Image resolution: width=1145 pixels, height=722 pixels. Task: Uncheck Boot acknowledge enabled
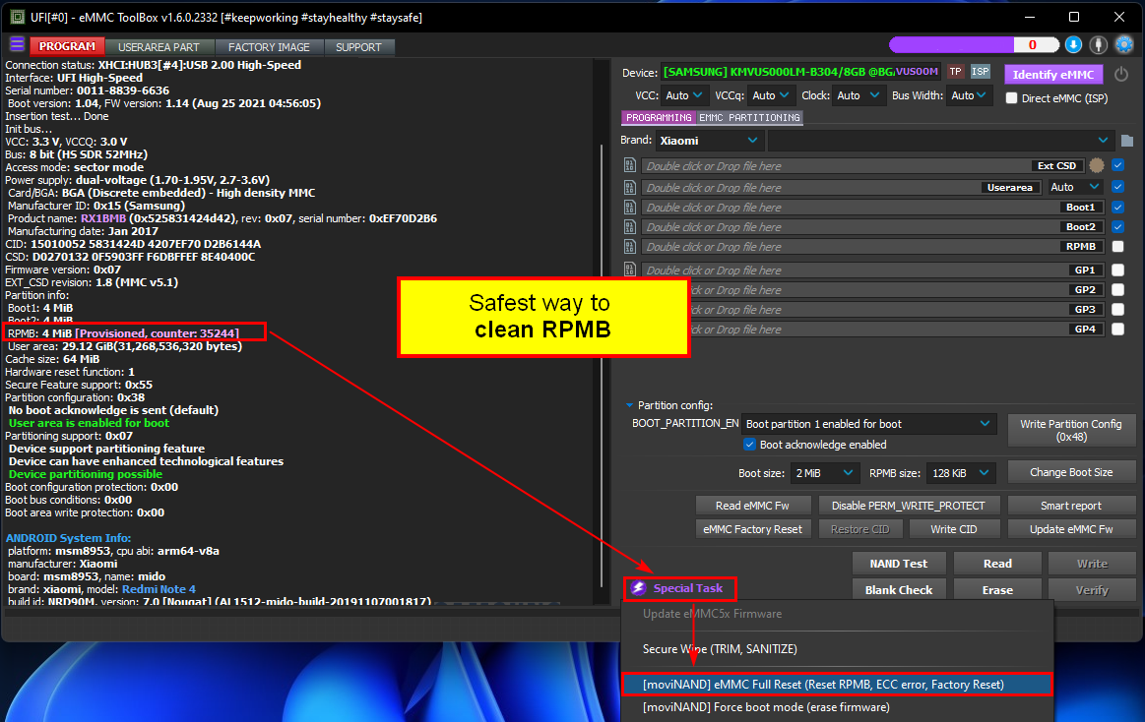coord(749,445)
